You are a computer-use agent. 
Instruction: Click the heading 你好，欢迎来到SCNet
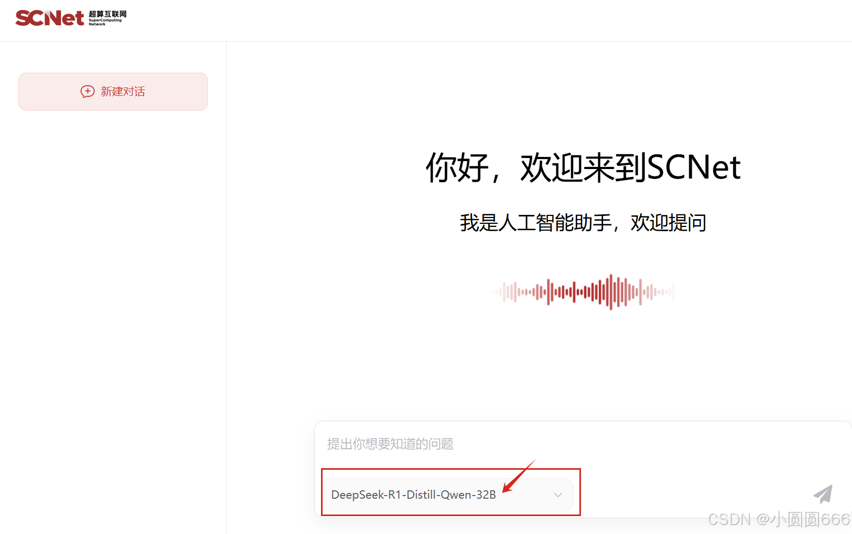[x=583, y=168]
